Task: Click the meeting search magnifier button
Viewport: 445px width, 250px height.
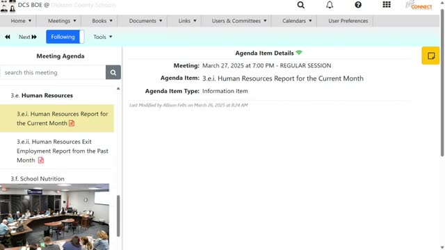Action: 113,72
